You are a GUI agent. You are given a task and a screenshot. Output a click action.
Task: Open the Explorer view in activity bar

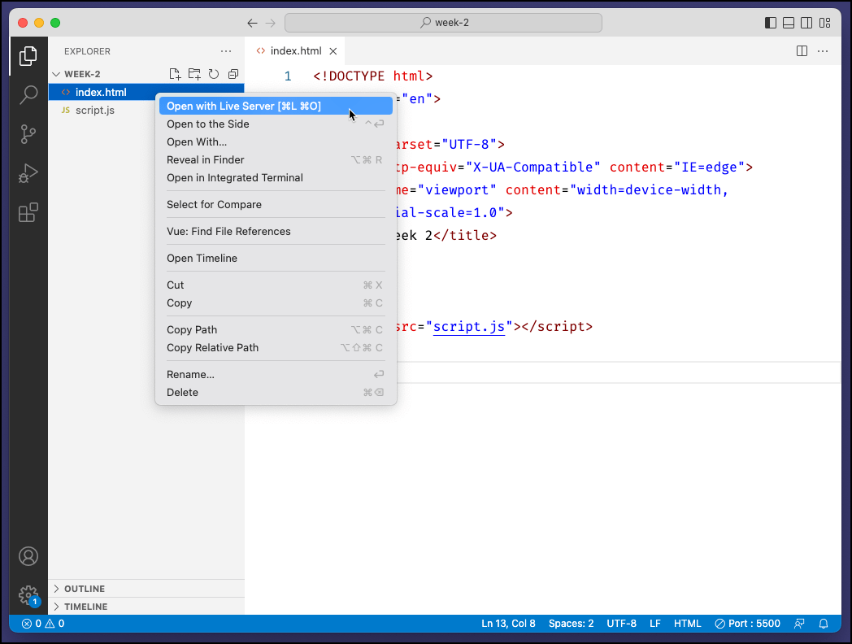point(28,56)
